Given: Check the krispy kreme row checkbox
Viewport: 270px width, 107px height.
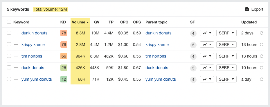Looking at the screenshot, I should (9, 45).
